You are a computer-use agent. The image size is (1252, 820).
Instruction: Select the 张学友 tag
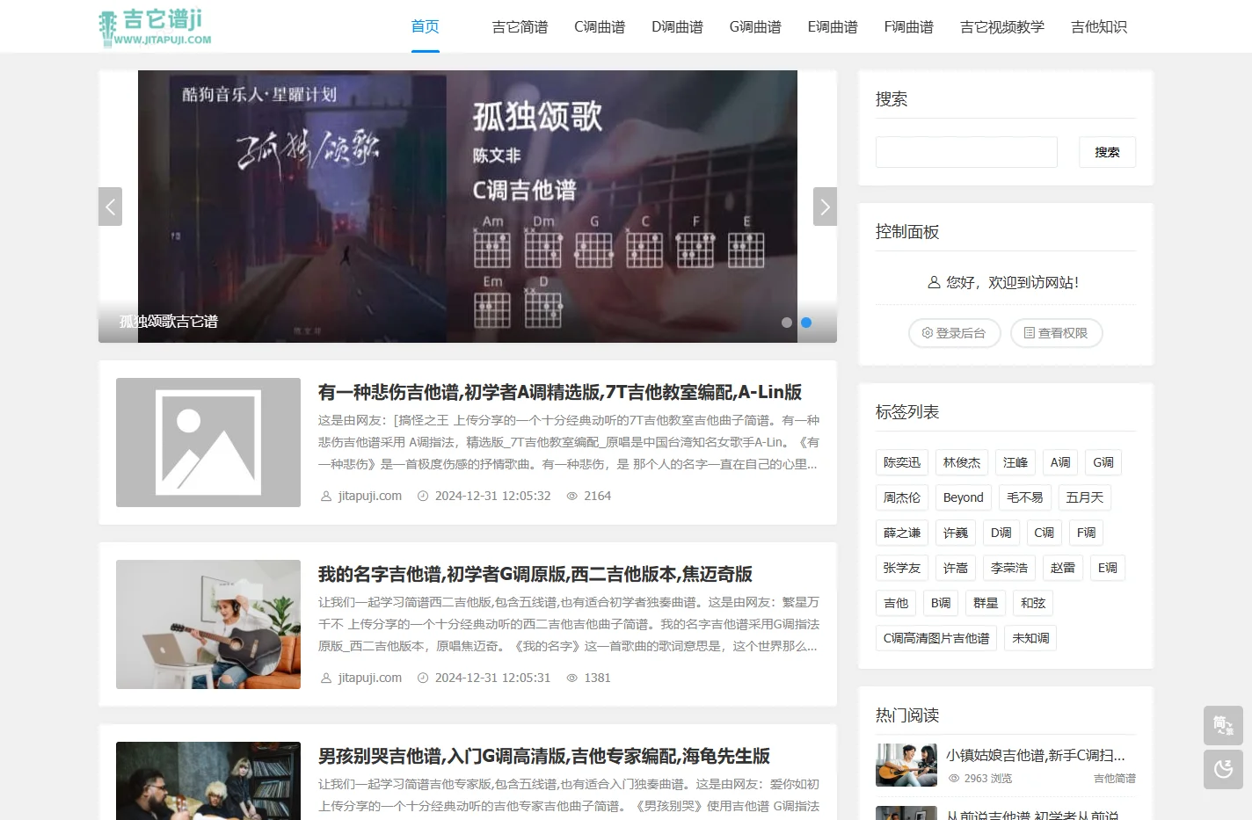tap(902, 568)
